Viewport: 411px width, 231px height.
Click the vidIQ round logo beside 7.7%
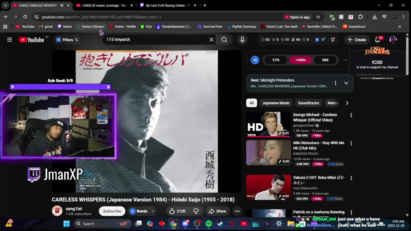click(255, 60)
